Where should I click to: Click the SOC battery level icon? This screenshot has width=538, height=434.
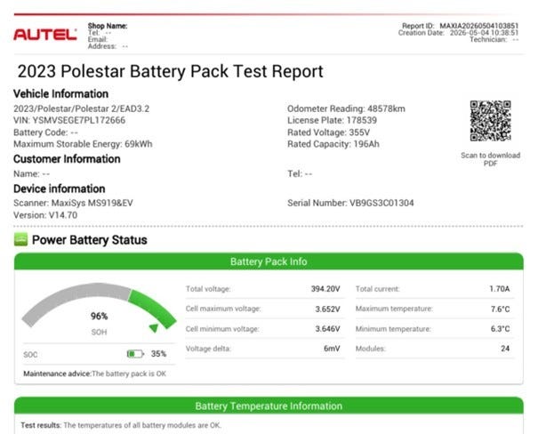coord(135,354)
